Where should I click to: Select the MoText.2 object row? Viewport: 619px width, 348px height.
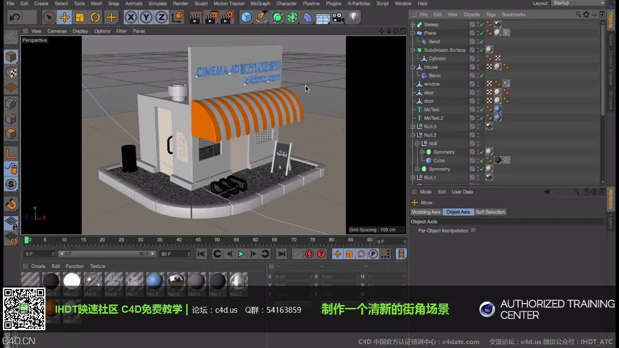click(x=433, y=118)
